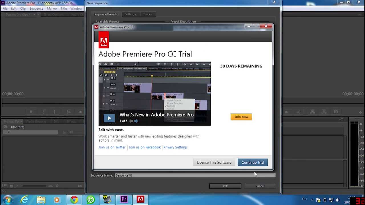Viewport: 365px width, 205px height.
Task: Open the Clip menu in Premiere Pro
Action: pyautogui.click(x=23, y=9)
